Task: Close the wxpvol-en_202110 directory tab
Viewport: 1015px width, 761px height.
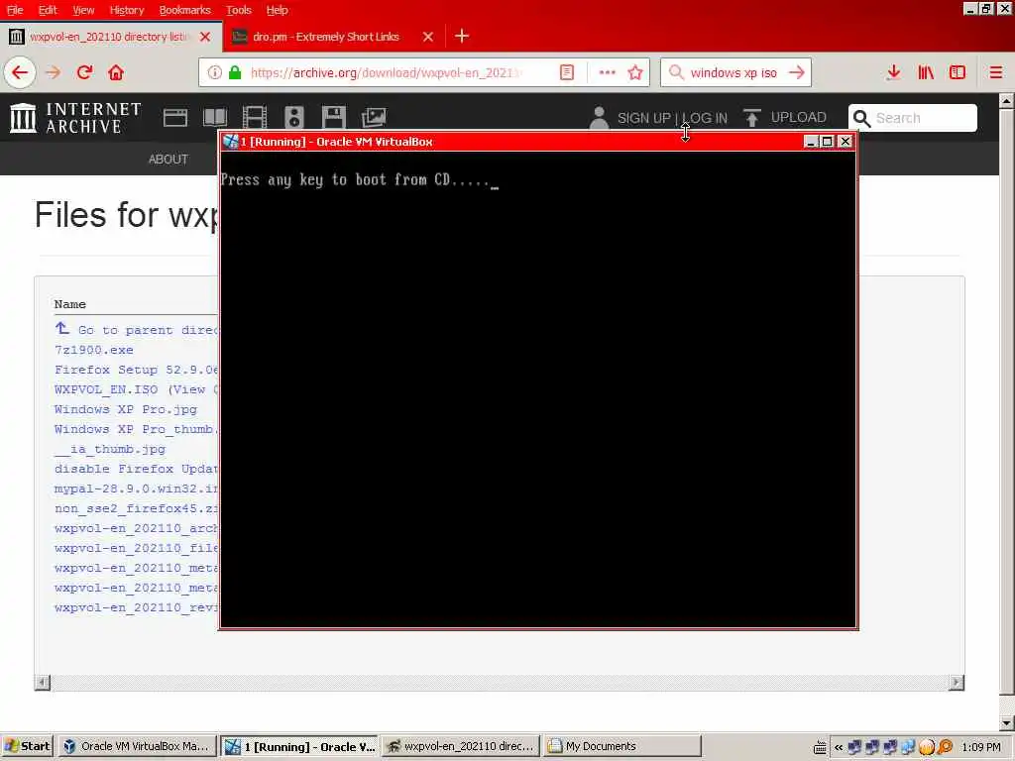Action: tap(205, 37)
